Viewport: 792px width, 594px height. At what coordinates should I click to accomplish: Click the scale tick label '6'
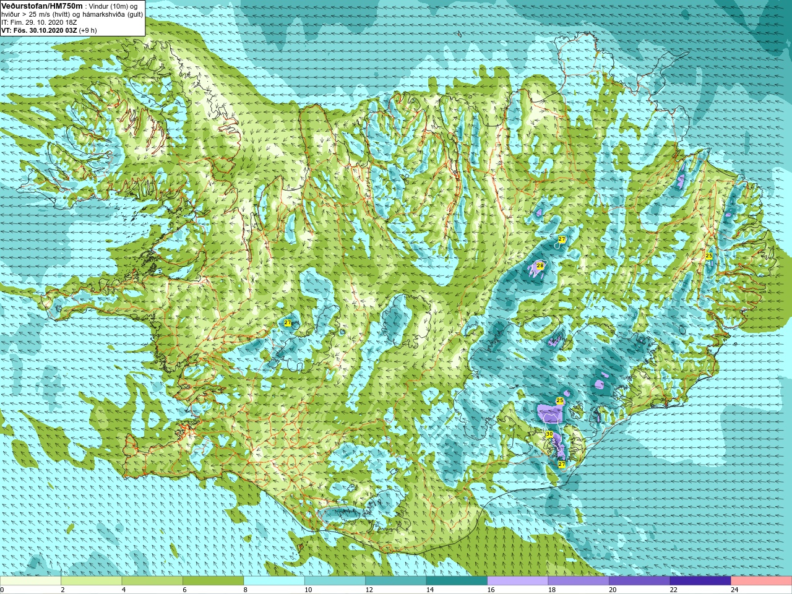pyautogui.click(x=184, y=590)
